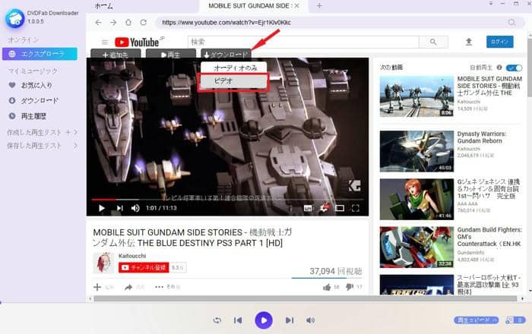This screenshot has width=532, height=334.
Task: Close the MOBILE SUIT GUNDAM tab
Action: tap(297, 6)
